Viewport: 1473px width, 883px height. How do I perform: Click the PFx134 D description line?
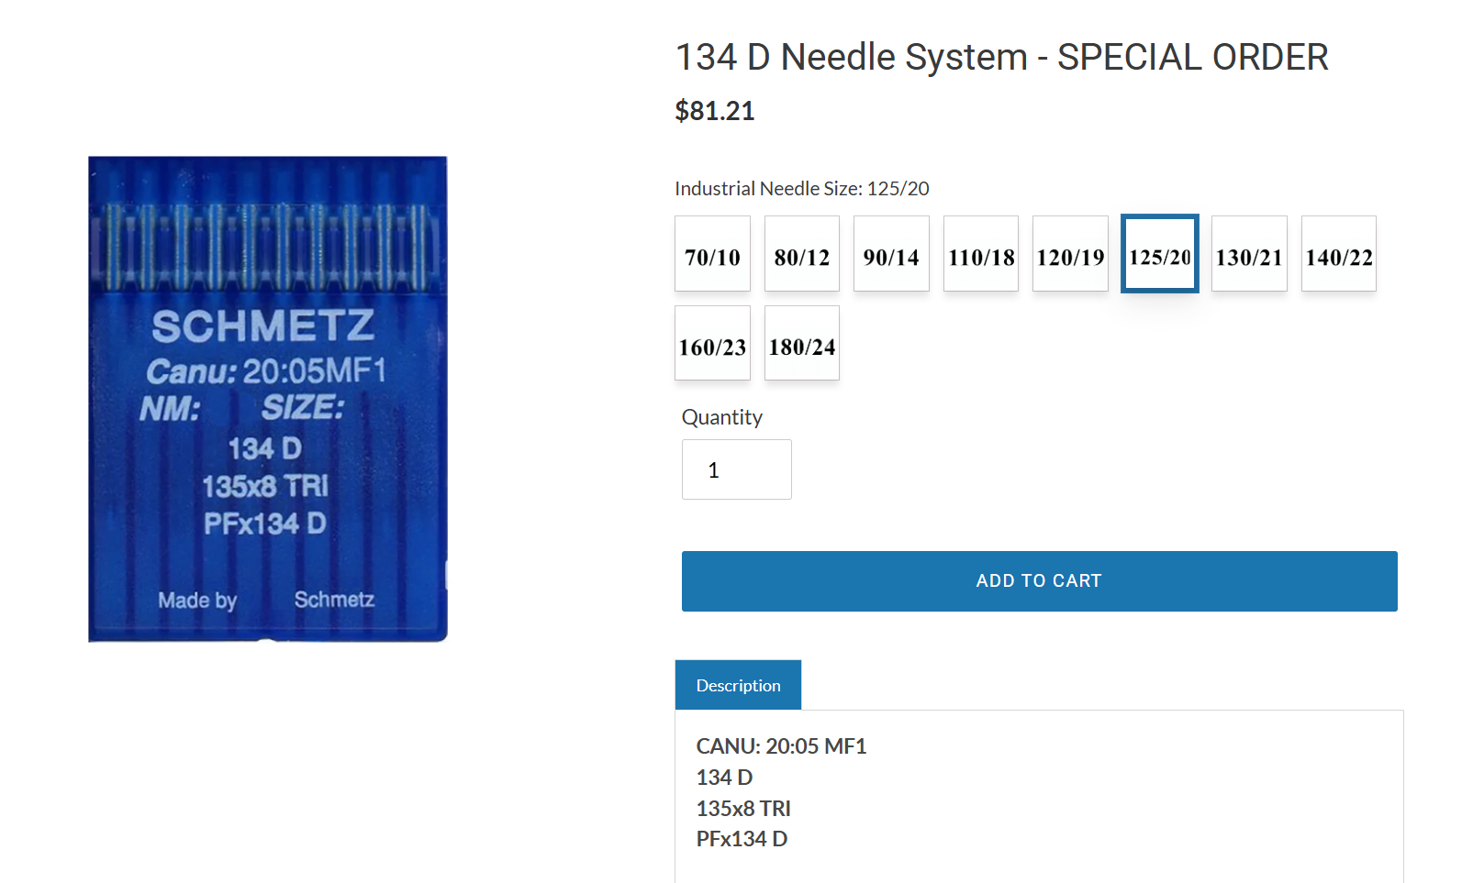pyautogui.click(x=742, y=839)
